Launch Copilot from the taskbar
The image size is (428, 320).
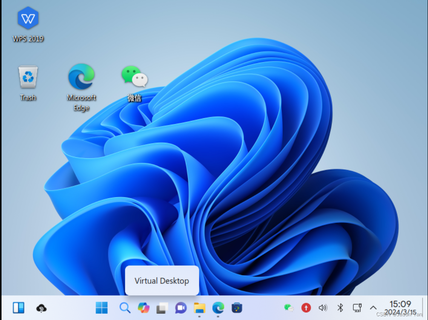click(144, 308)
